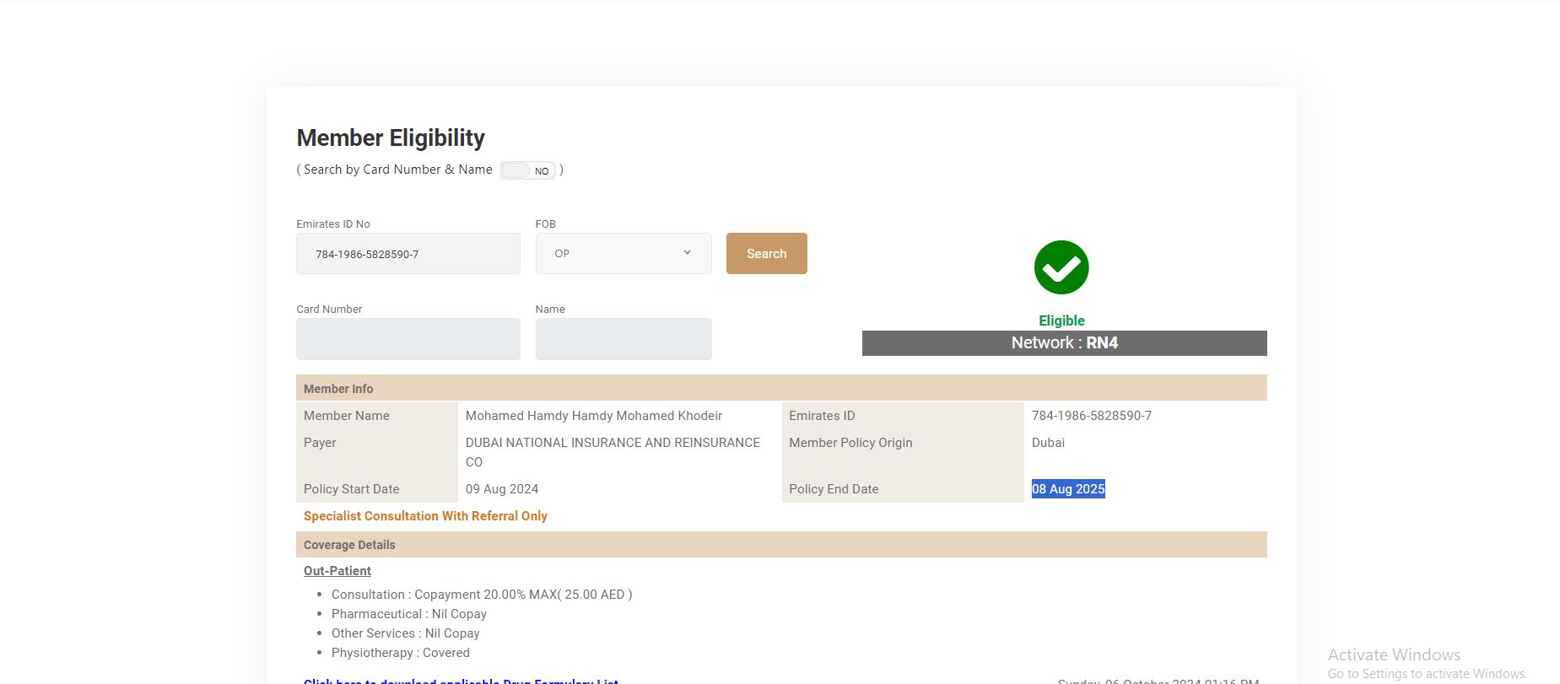1560x684 pixels.
Task: Click the FOB dropdown chevron arrow
Action: 687,253
